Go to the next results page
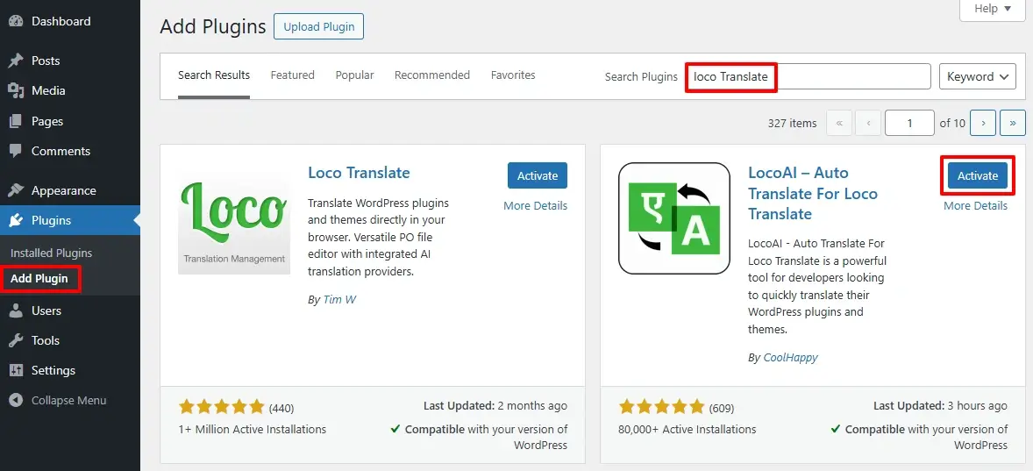Image resolution: width=1033 pixels, height=471 pixels. pos(983,123)
